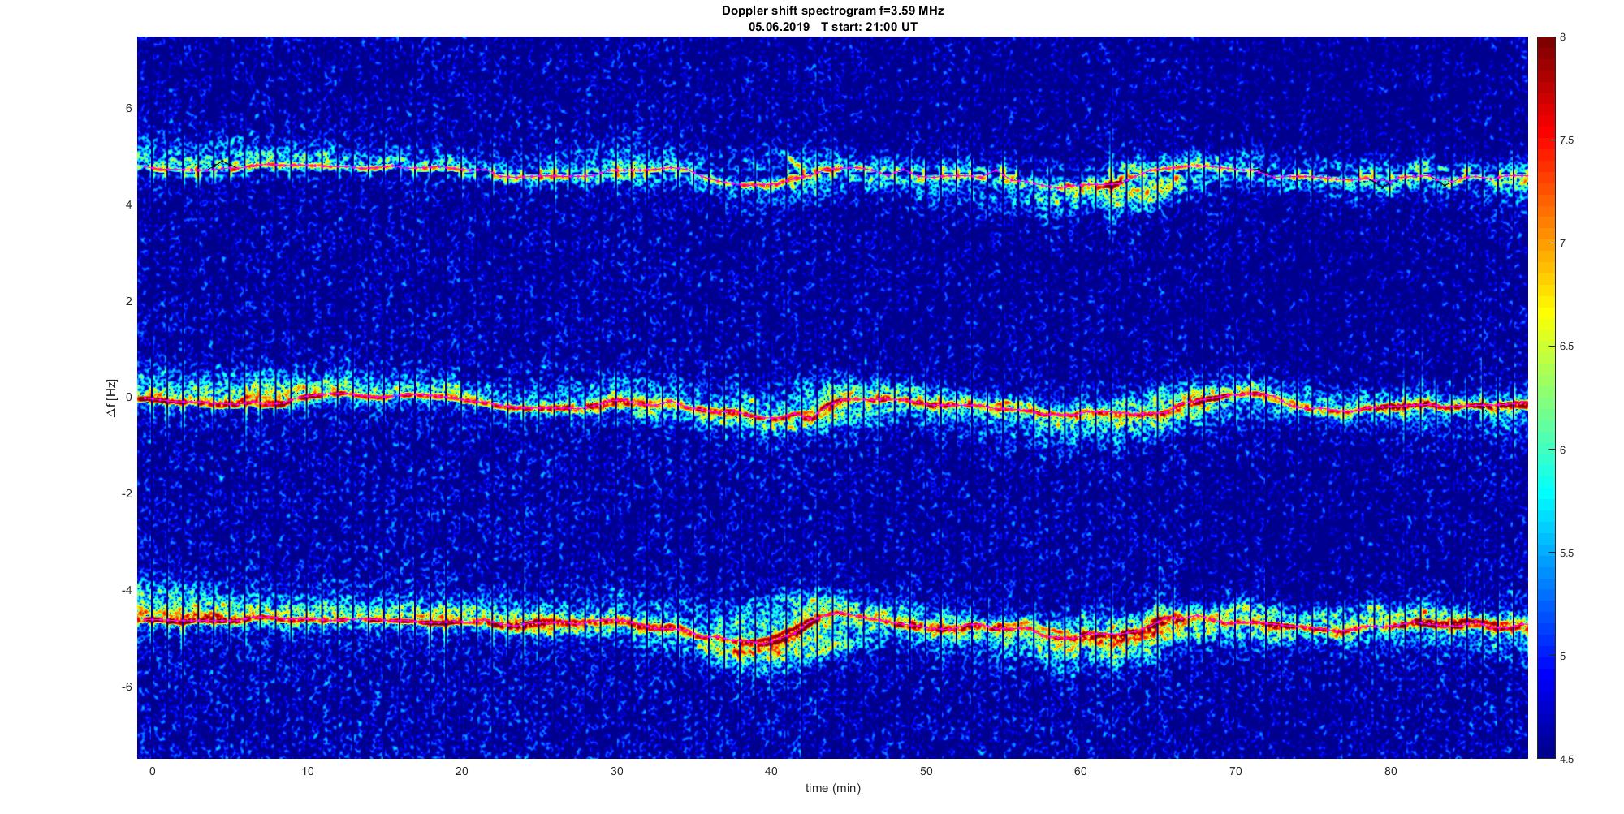Click the x-axis tick label '70'
The height and width of the screenshot is (814, 1624).
(1235, 771)
